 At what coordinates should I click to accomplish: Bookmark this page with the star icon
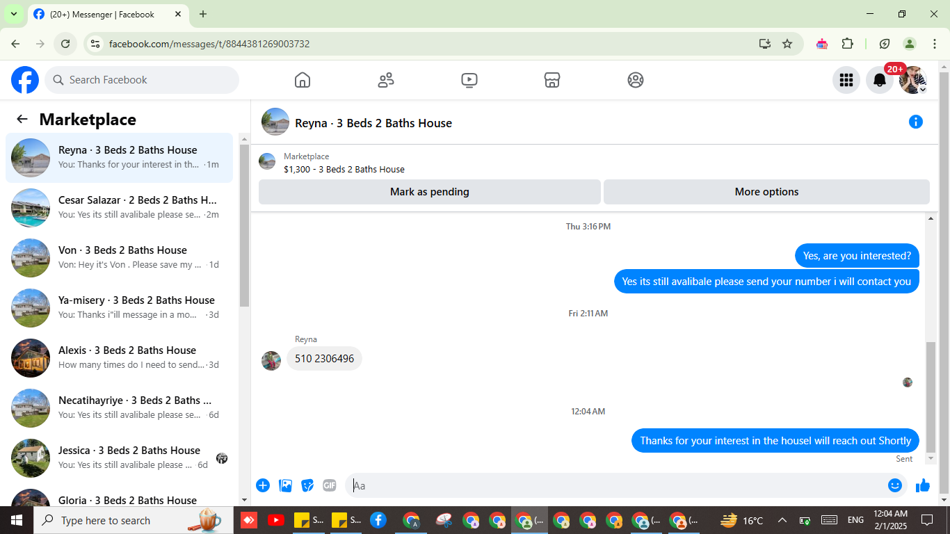coord(787,44)
